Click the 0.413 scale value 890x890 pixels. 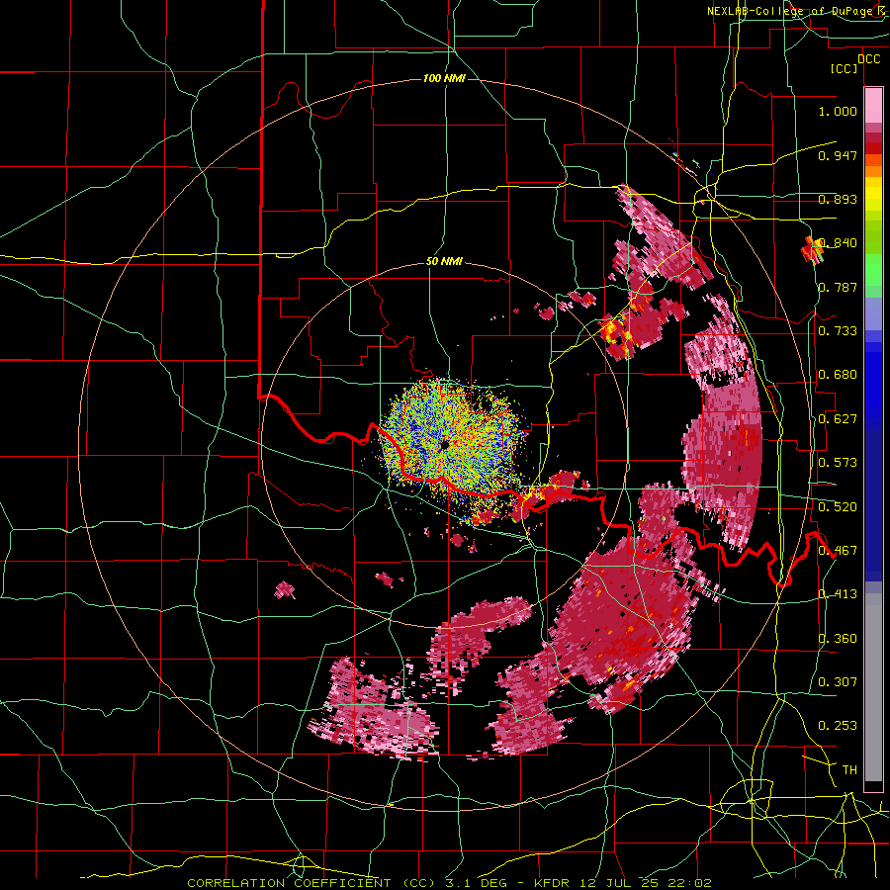tap(838, 594)
